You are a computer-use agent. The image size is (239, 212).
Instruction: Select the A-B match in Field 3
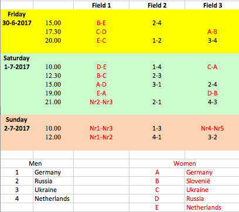(212, 32)
